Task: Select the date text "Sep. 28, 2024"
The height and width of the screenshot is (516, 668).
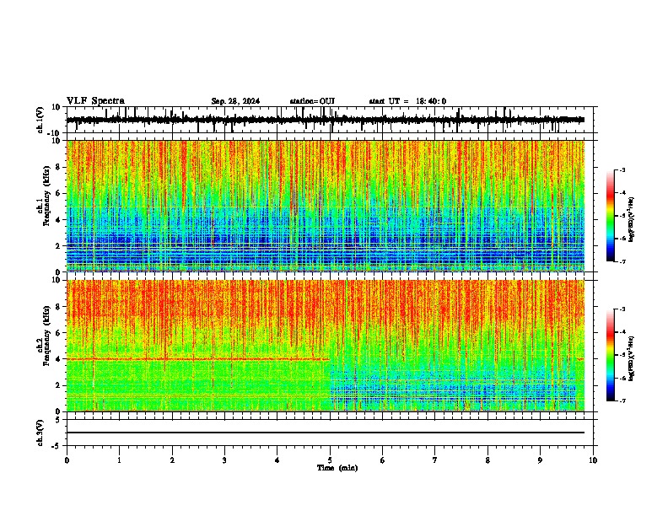Action: [235, 101]
